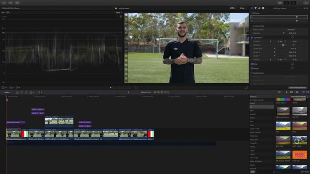310x174 pixels.
Task: Toggle the Crop checkbox
Action: pos(252,64)
